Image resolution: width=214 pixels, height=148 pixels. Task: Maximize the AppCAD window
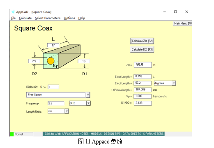click(x=175, y=12)
